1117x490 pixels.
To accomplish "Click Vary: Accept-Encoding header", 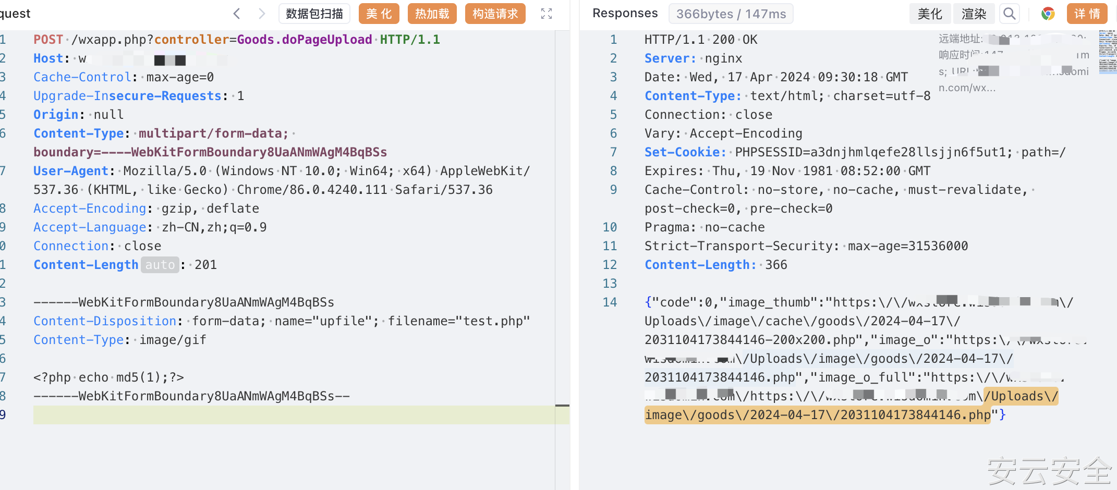I will coord(724,133).
